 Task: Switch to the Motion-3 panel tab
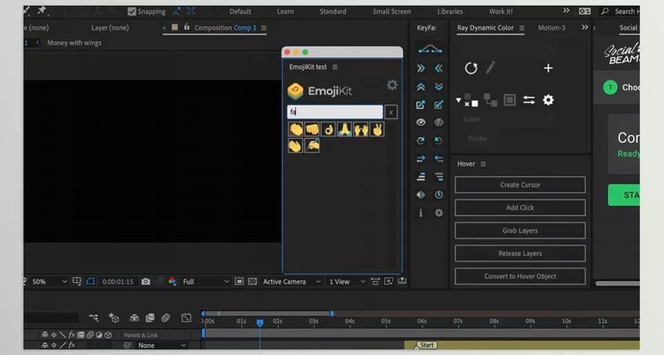pos(551,28)
